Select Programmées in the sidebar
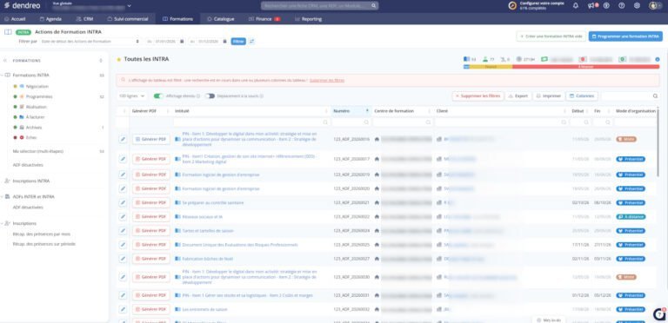668x323 pixels. 39,96
